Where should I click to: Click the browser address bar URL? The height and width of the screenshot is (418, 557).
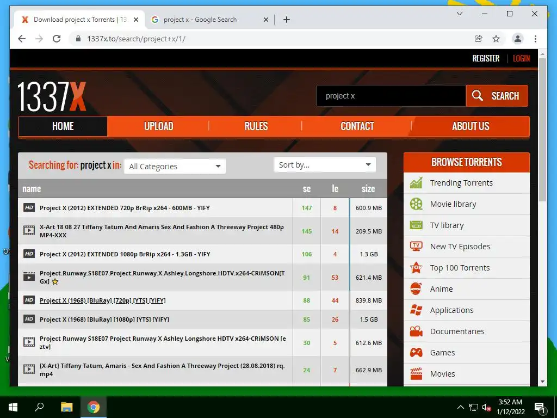click(136, 39)
